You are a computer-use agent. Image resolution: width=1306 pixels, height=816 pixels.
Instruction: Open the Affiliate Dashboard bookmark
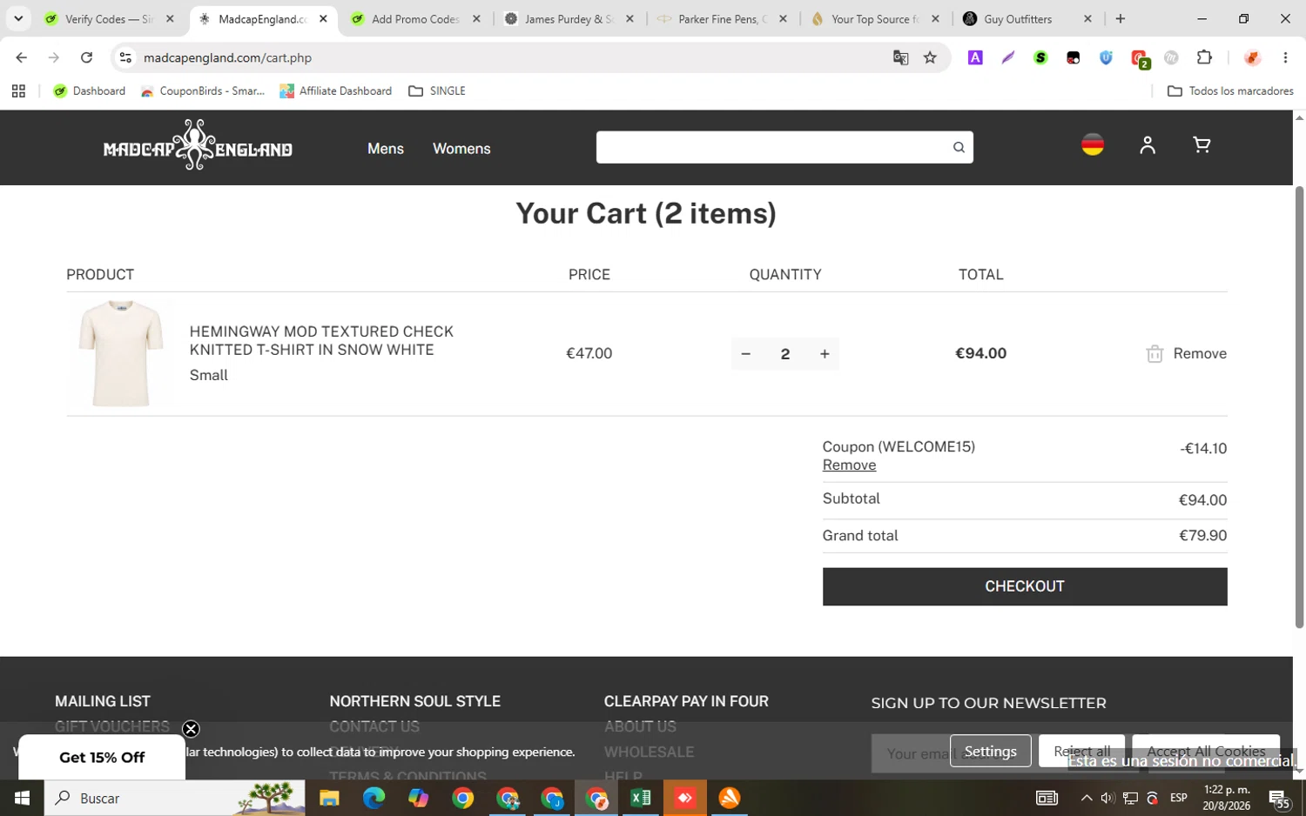(x=335, y=90)
